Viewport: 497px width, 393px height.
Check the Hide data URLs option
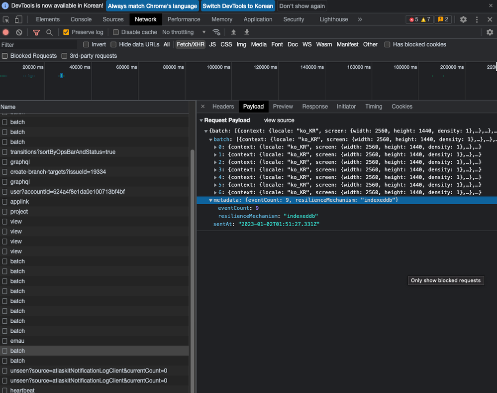pos(114,44)
